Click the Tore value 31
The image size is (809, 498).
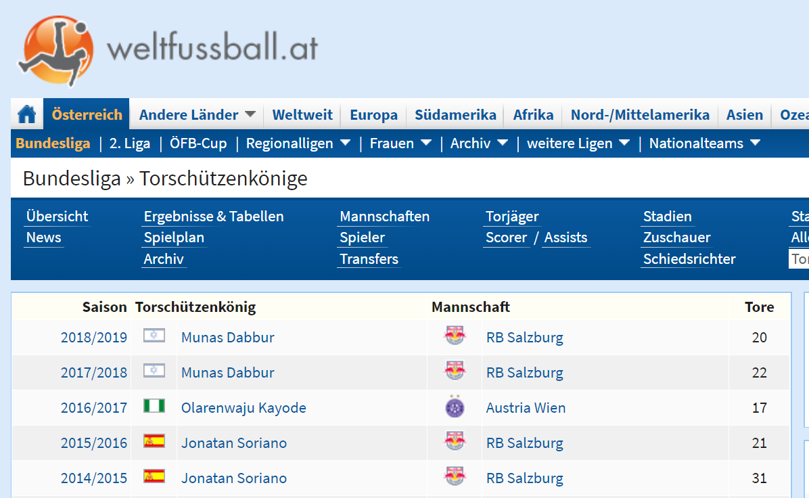tap(759, 478)
